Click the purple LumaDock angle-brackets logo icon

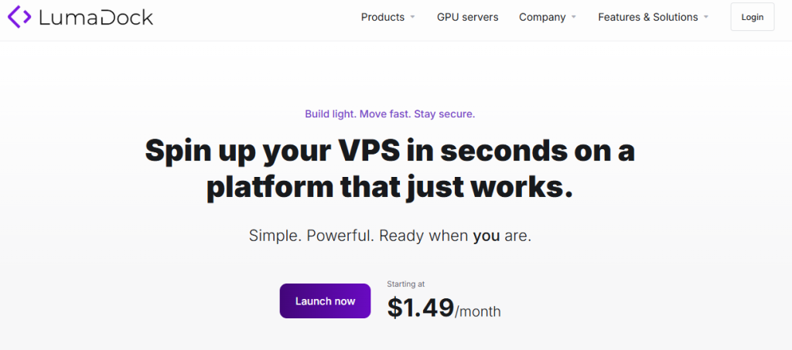click(x=19, y=17)
